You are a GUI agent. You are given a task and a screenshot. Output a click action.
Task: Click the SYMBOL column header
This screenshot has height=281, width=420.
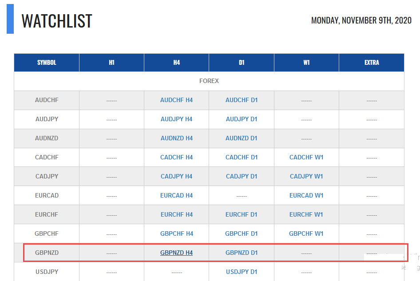pyautogui.click(x=47, y=63)
